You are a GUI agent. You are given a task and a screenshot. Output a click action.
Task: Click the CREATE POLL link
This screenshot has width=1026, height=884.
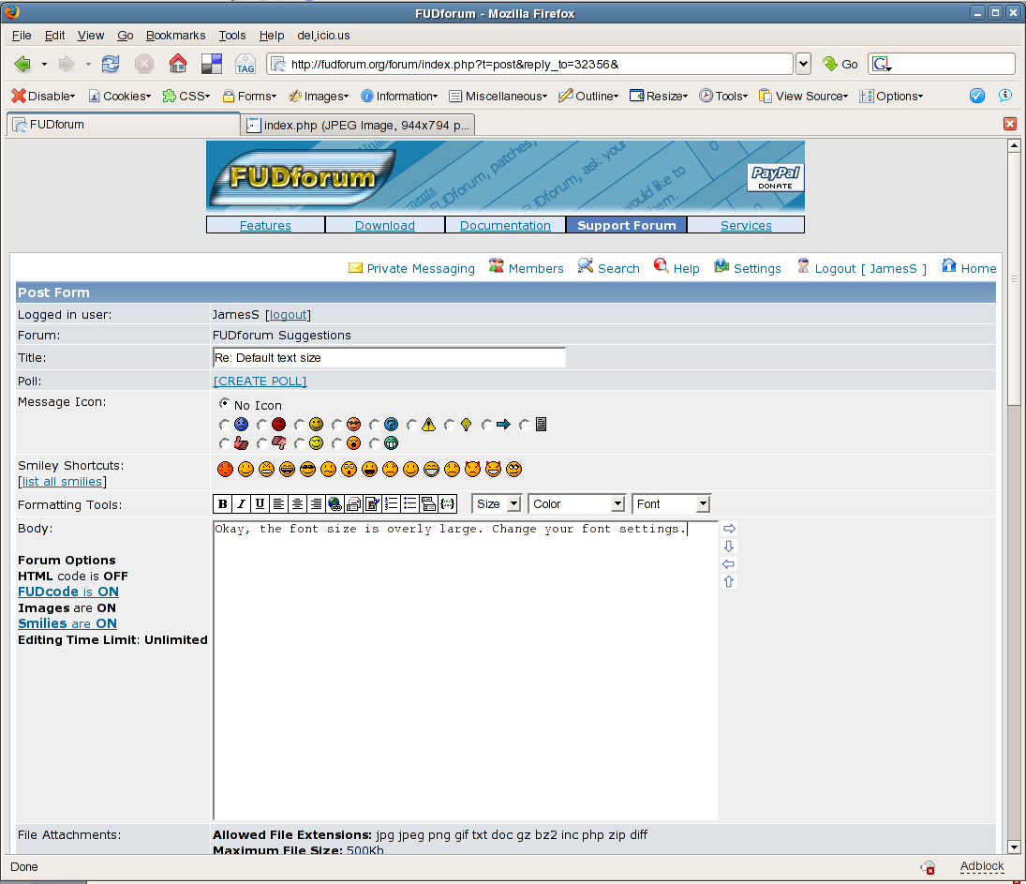click(x=260, y=382)
